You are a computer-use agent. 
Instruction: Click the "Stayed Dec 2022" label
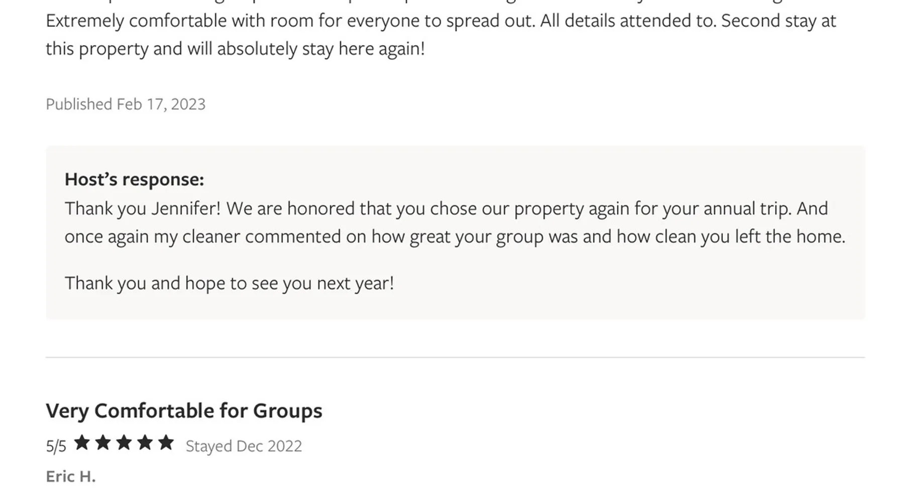coord(244,446)
